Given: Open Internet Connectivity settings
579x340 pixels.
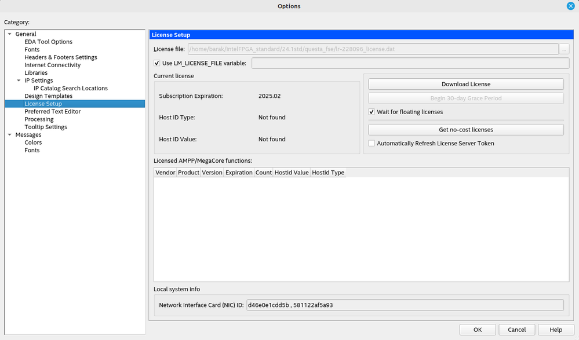Looking at the screenshot, I should coord(52,65).
